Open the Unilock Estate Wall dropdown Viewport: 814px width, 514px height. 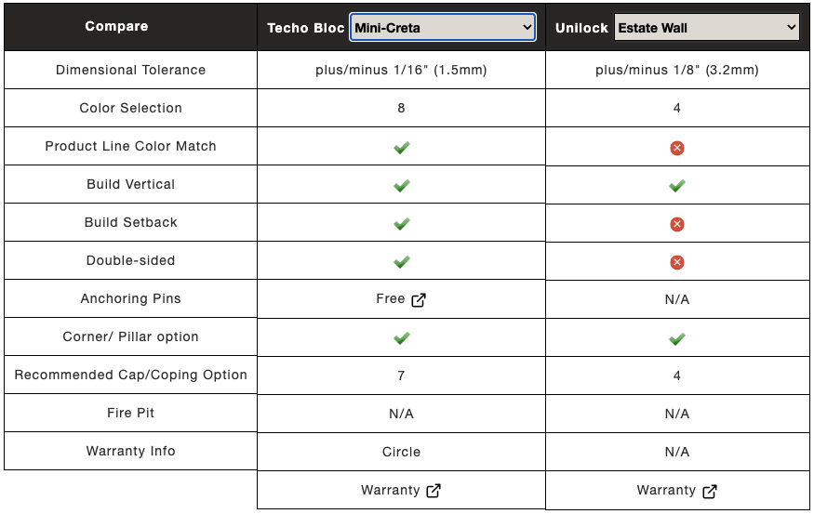tap(706, 28)
